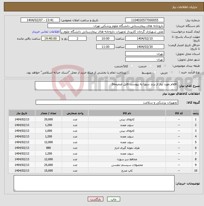The width and height of the screenshot is (204, 206).
Task: Click quantity 20,000 in row 1
Action: (x=48, y=119)
